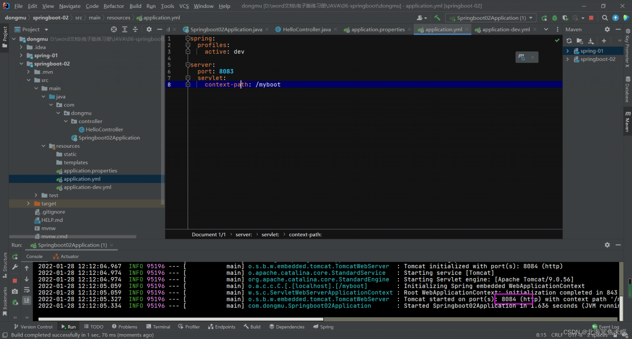
Task: Stop the process from the Run panel sidebar
Action: 15,280
